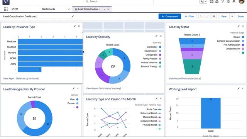Viewport: 247px width, 139px height.
Task: Click the Cardiology legend color dot
Action: [x=160, y=47]
